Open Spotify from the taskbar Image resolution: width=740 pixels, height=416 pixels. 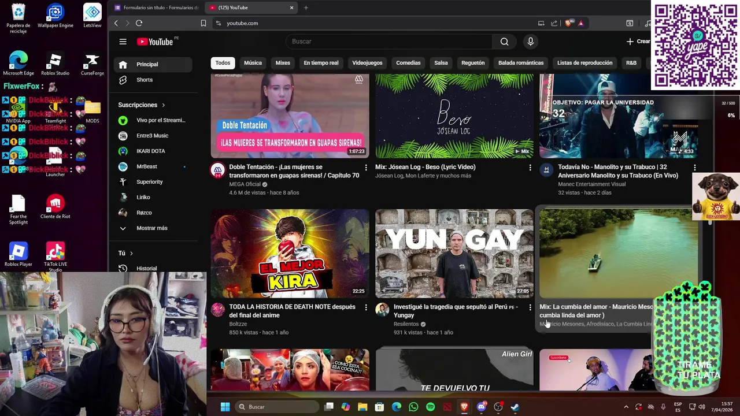[430, 407]
